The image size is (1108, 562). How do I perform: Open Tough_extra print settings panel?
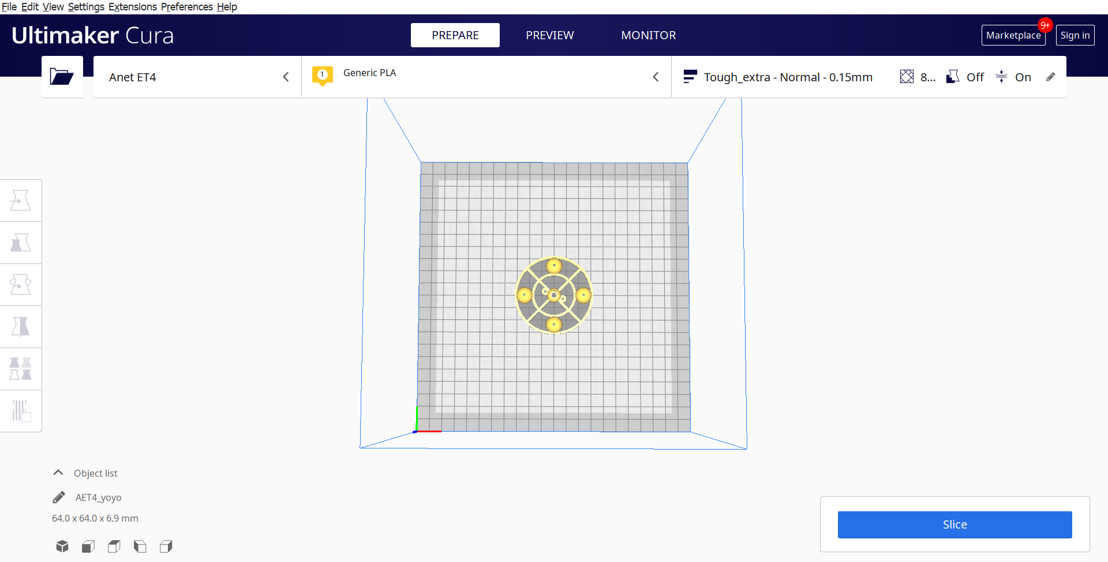(x=869, y=77)
